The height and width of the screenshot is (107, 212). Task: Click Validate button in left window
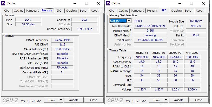(x=74, y=100)
